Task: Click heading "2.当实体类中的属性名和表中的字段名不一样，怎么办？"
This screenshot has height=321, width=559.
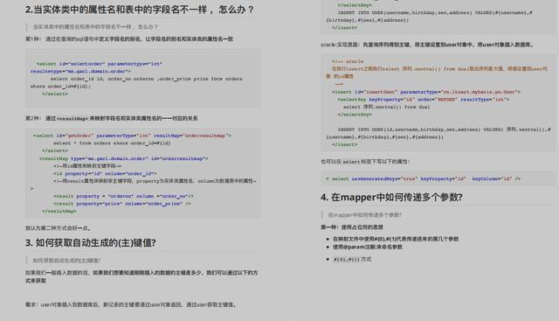Action: 140,10
